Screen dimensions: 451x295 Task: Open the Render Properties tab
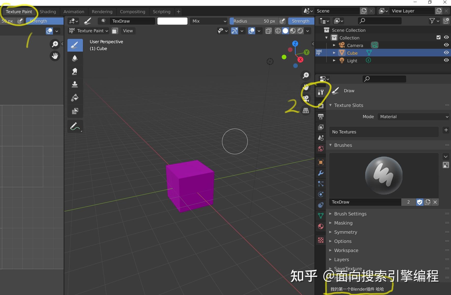click(x=320, y=106)
